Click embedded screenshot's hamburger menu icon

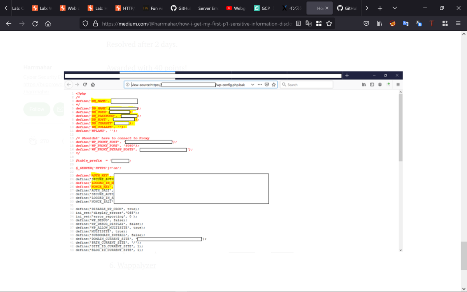click(398, 84)
